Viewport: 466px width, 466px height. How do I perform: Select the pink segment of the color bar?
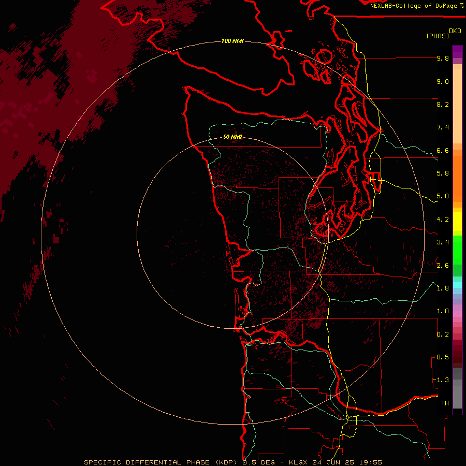coord(457,314)
